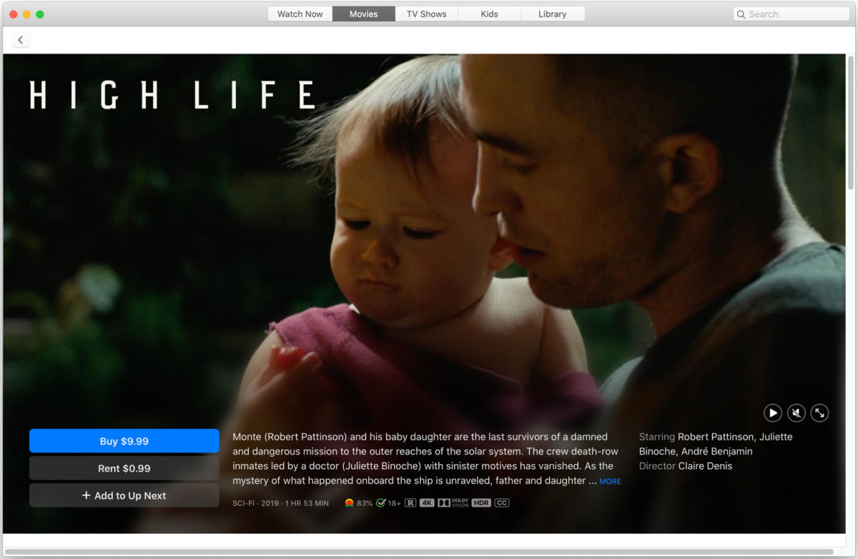
Task: Rent High Life for $0.99
Action: (124, 468)
